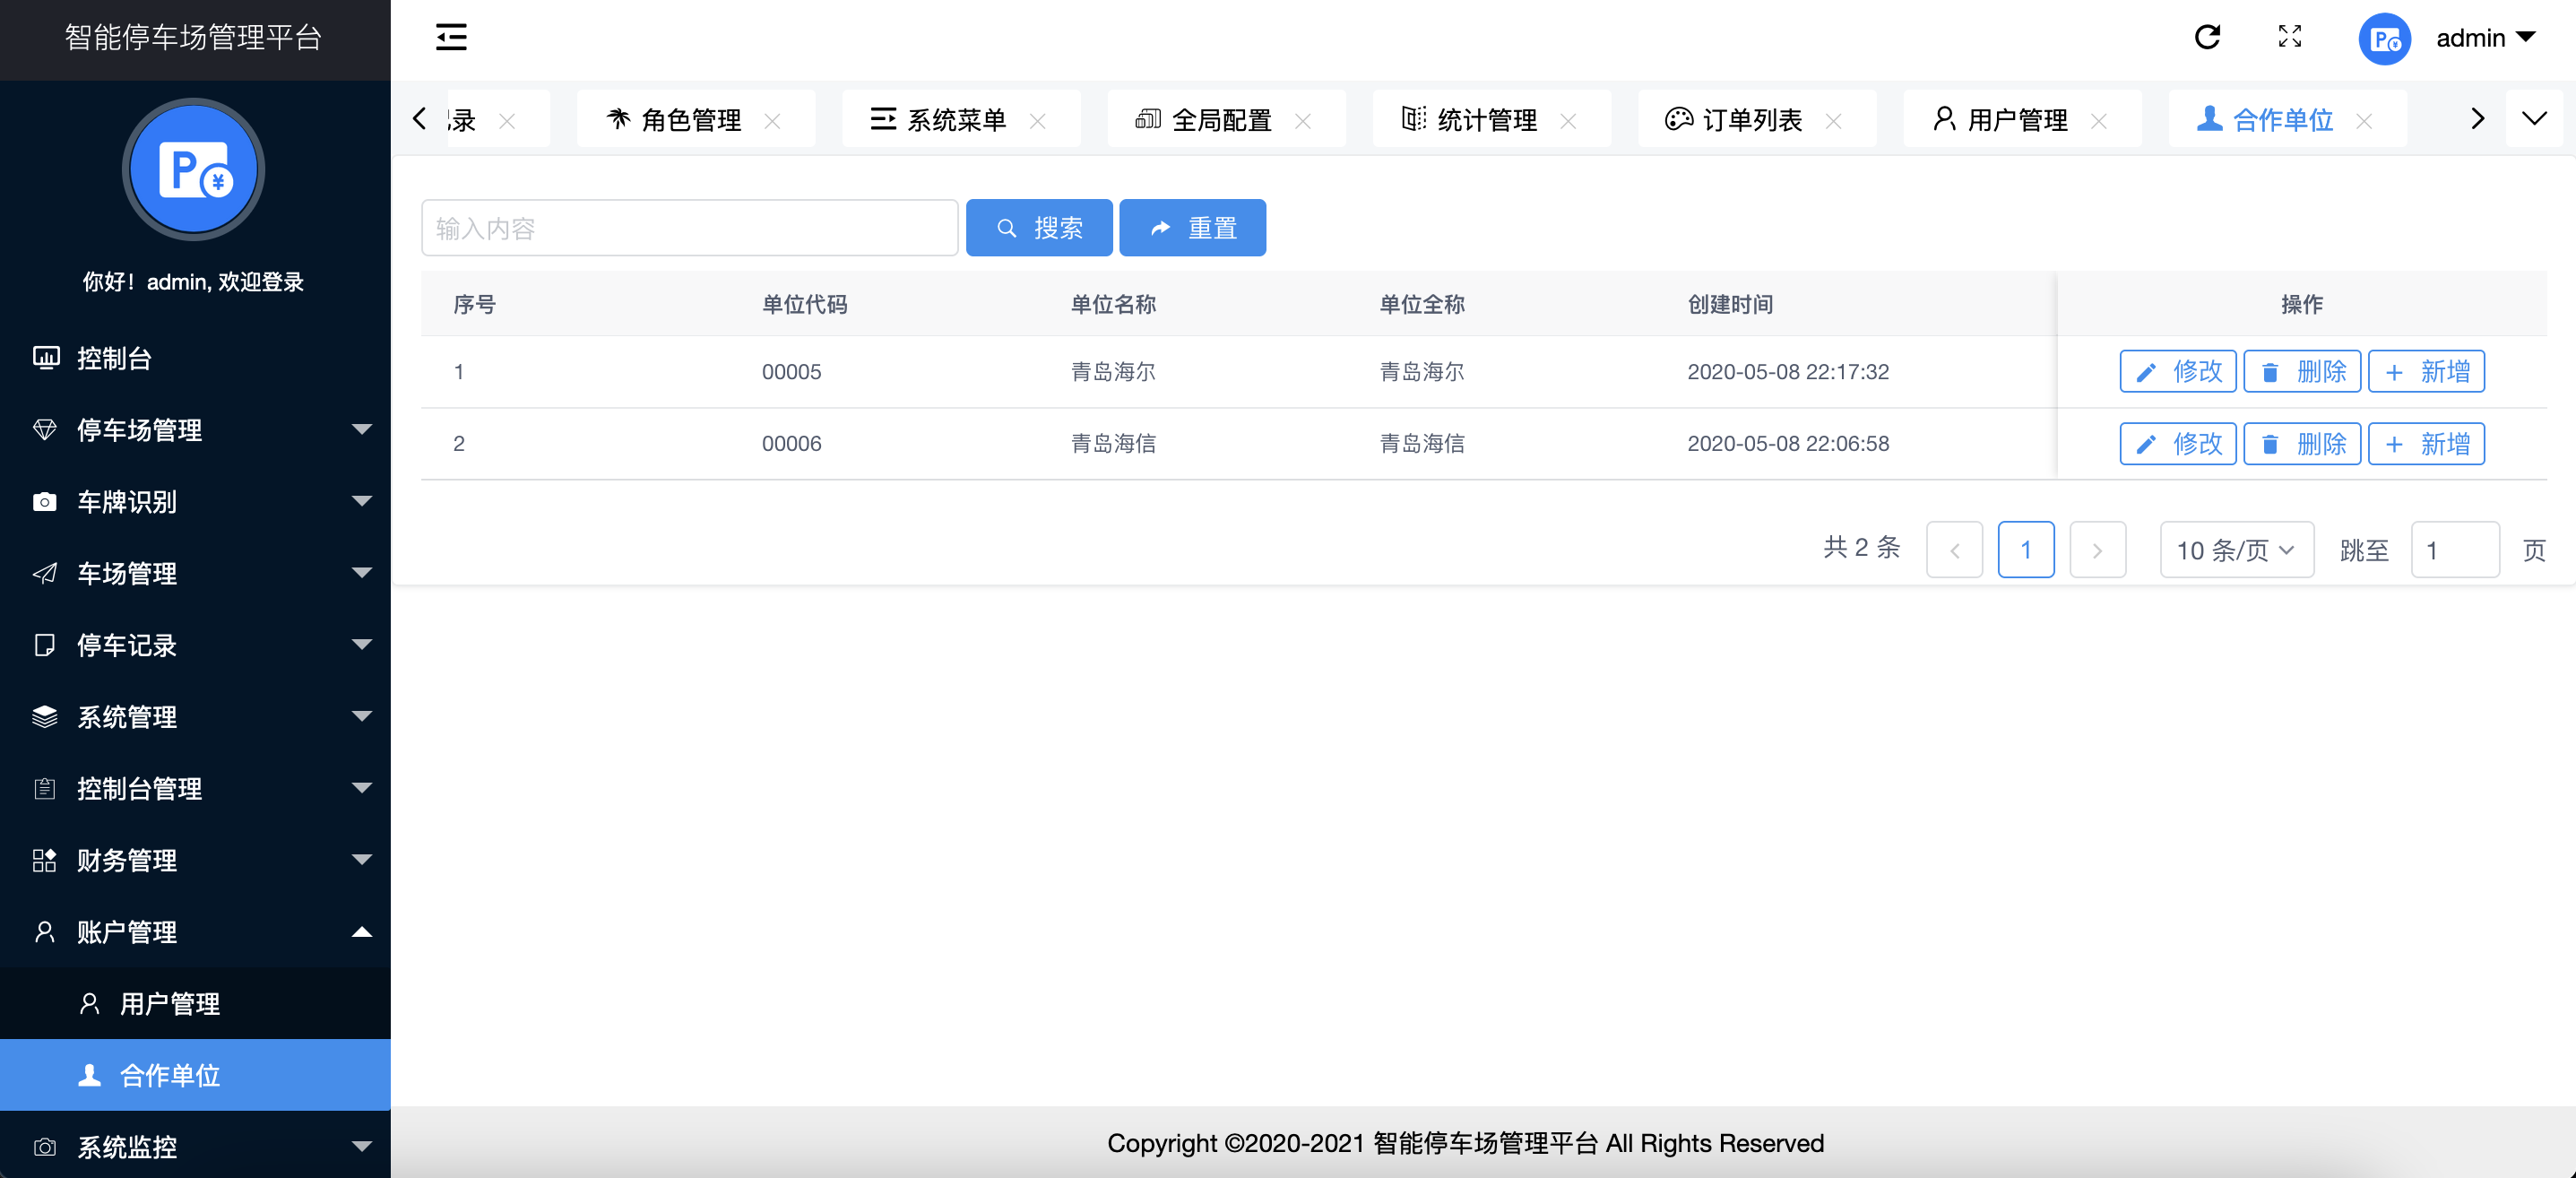The width and height of the screenshot is (2576, 1178).
Task: Close the 全局配置 tab
Action: pos(1303,121)
